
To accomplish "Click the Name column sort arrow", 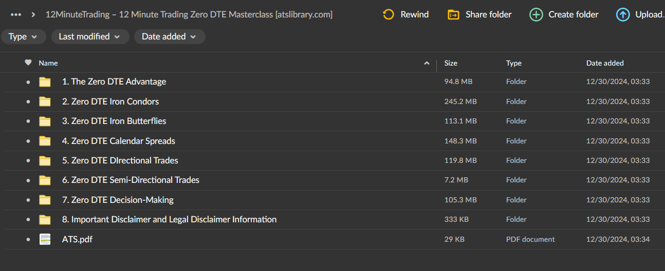I will 427,63.
